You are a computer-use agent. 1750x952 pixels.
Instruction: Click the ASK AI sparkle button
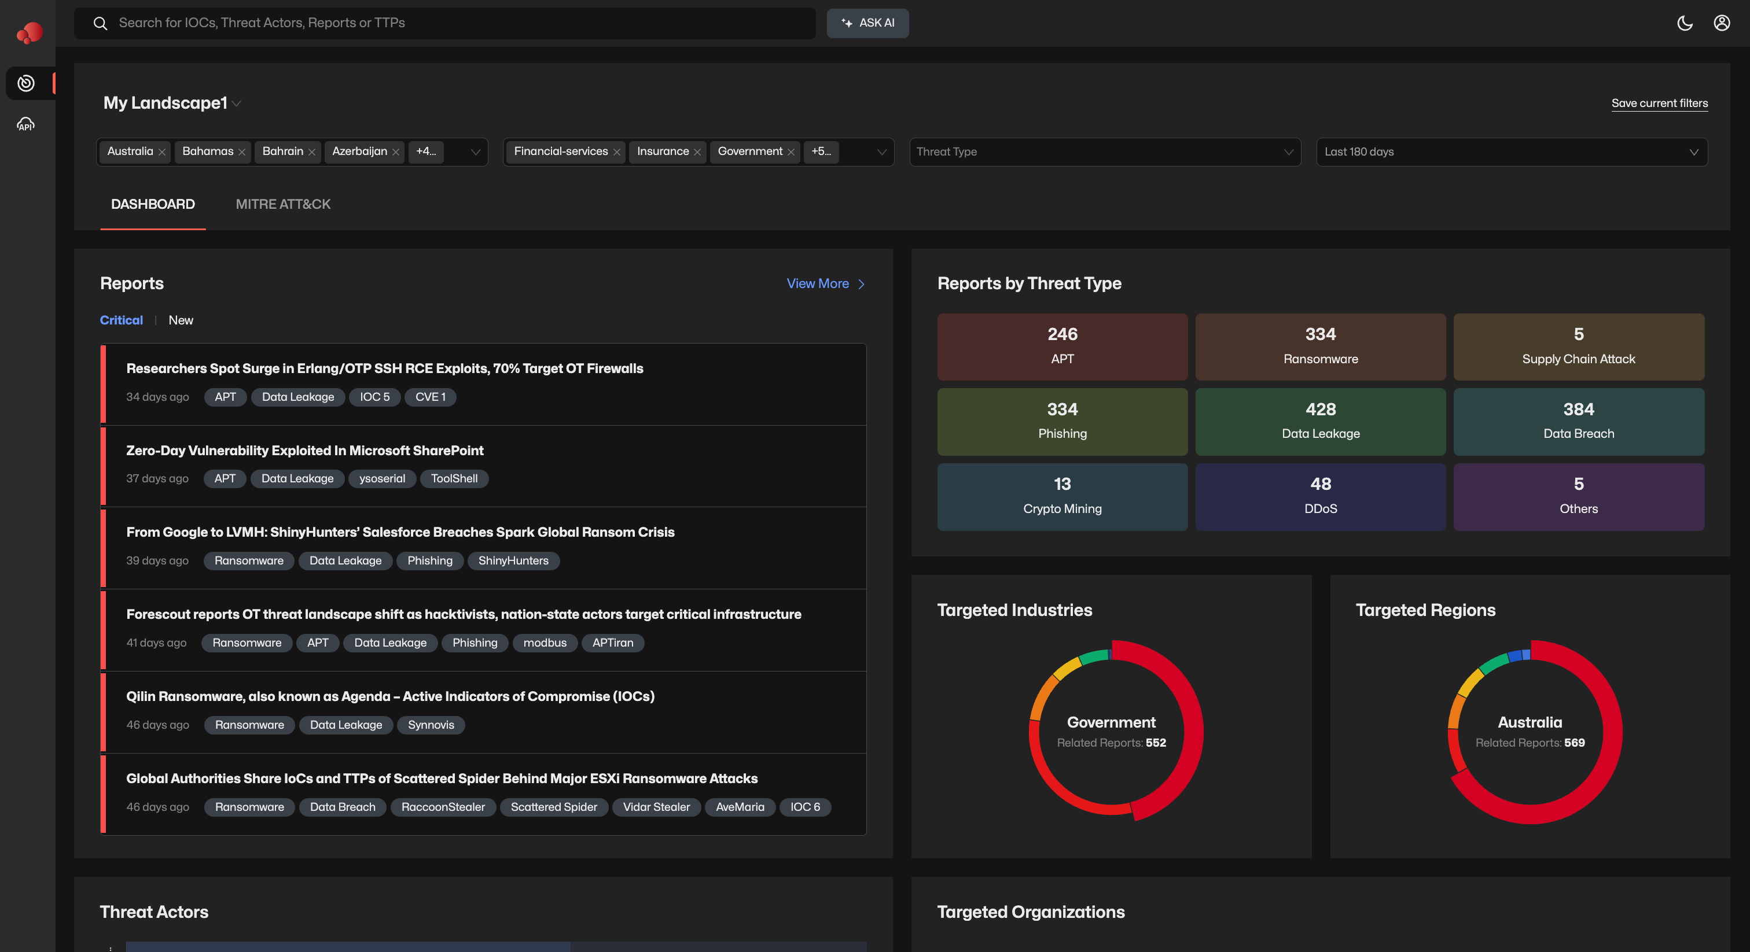(867, 23)
